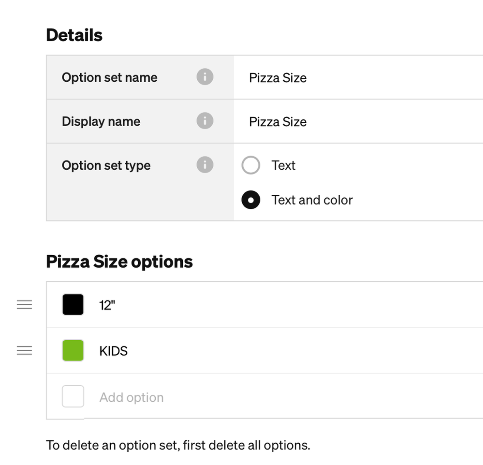Click info icon beside Option set name
The image size is (483, 465).
[205, 77]
